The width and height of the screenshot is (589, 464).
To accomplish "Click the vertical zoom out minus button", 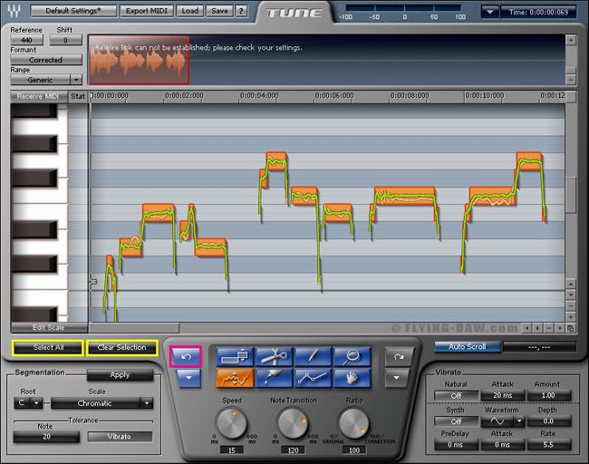I will coord(571,306).
